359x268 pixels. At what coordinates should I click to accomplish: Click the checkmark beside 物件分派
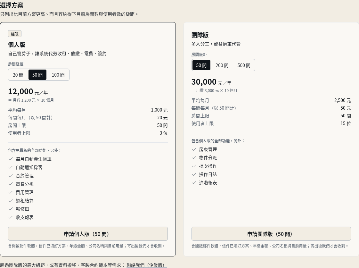click(194, 158)
